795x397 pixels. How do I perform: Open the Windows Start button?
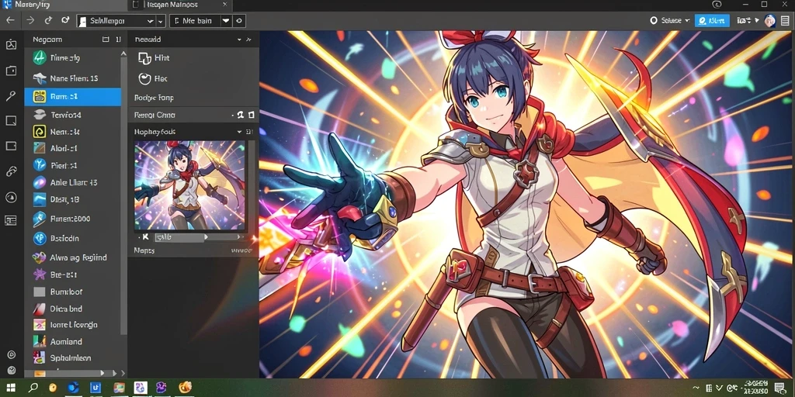pyautogui.click(x=10, y=388)
